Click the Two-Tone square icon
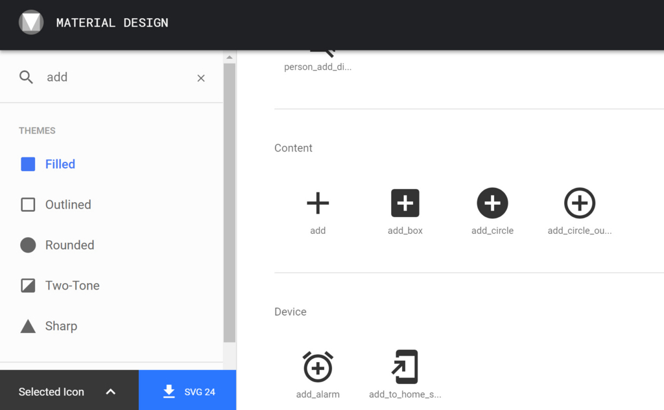 click(x=28, y=286)
